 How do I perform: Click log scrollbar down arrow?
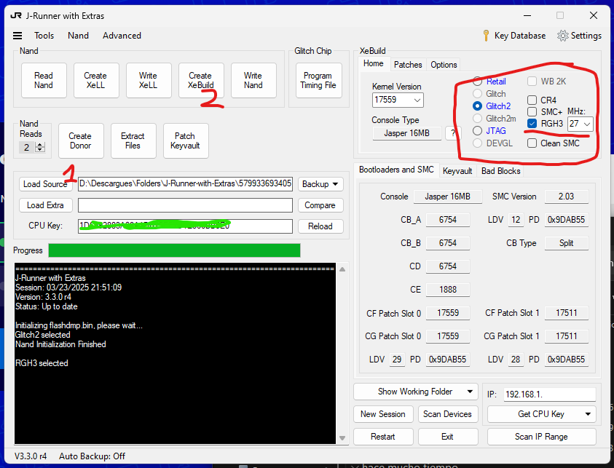[x=342, y=438]
